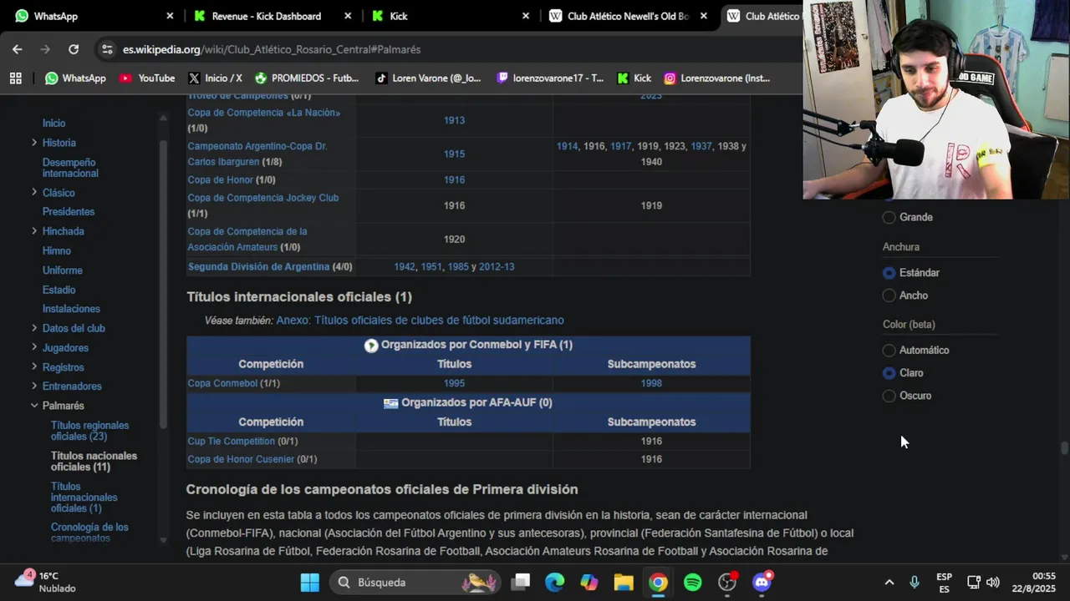Screen dimensions: 1070x601
Task: Collapse the Palmarés sidebar section
Action: click(x=34, y=406)
